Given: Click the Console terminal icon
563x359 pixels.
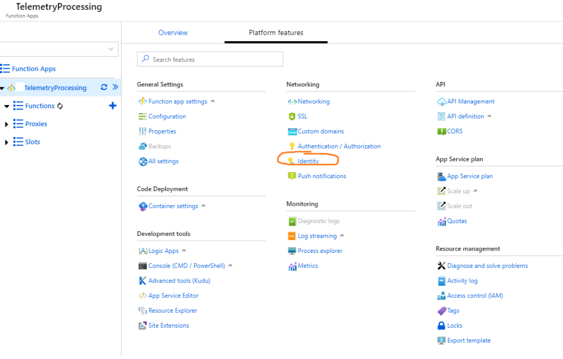Looking at the screenshot, I should [x=142, y=266].
